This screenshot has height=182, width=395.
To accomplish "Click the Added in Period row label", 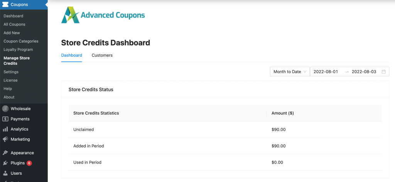I will tap(88, 146).
